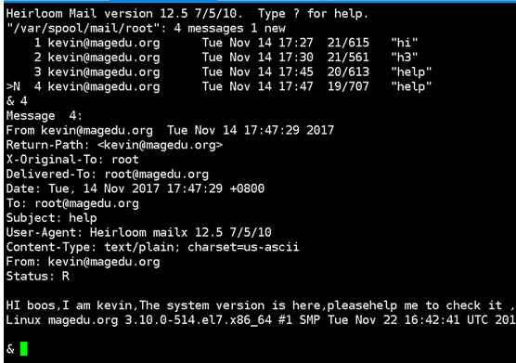Click the "HI boos,I am kevin" message body
Screen dimensions: 516x363
point(260,305)
